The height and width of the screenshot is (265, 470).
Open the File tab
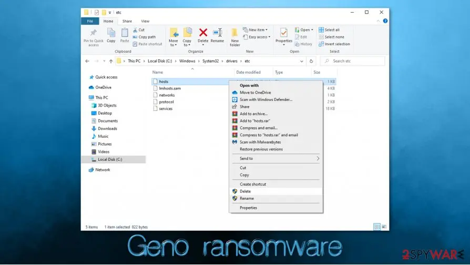coord(90,21)
